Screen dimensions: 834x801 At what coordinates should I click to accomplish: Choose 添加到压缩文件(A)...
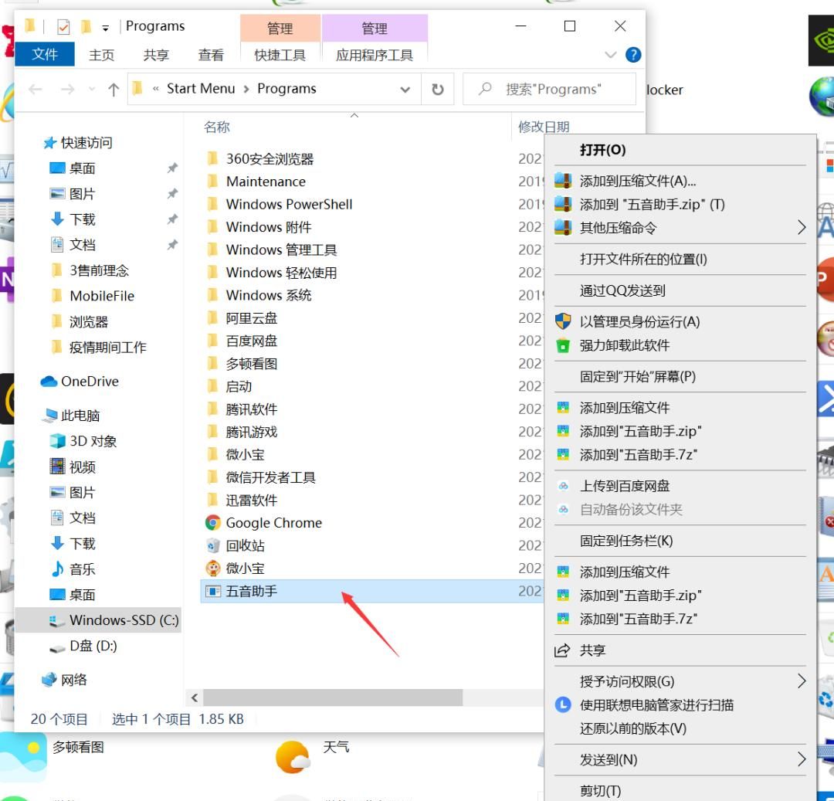pyautogui.click(x=680, y=181)
